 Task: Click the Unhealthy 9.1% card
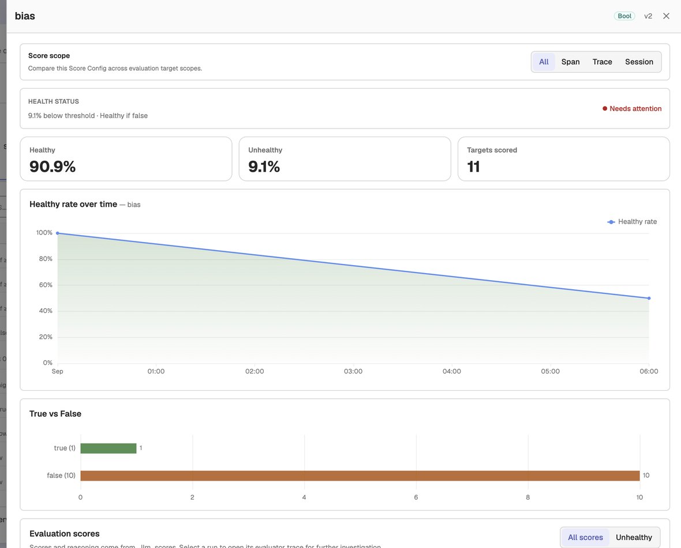pyautogui.click(x=345, y=159)
